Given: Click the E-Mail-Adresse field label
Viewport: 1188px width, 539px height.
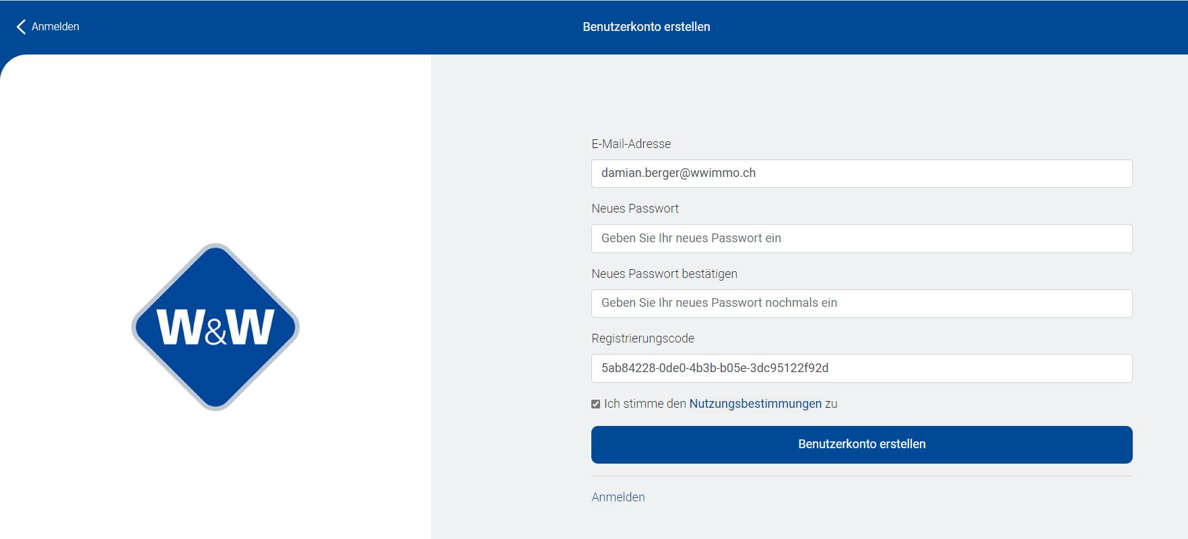Looking at the screenshot, I should pos(631,144).
